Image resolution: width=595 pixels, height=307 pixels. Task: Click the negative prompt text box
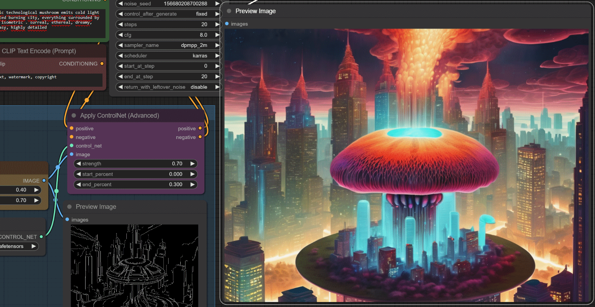(x=51, y=80)
